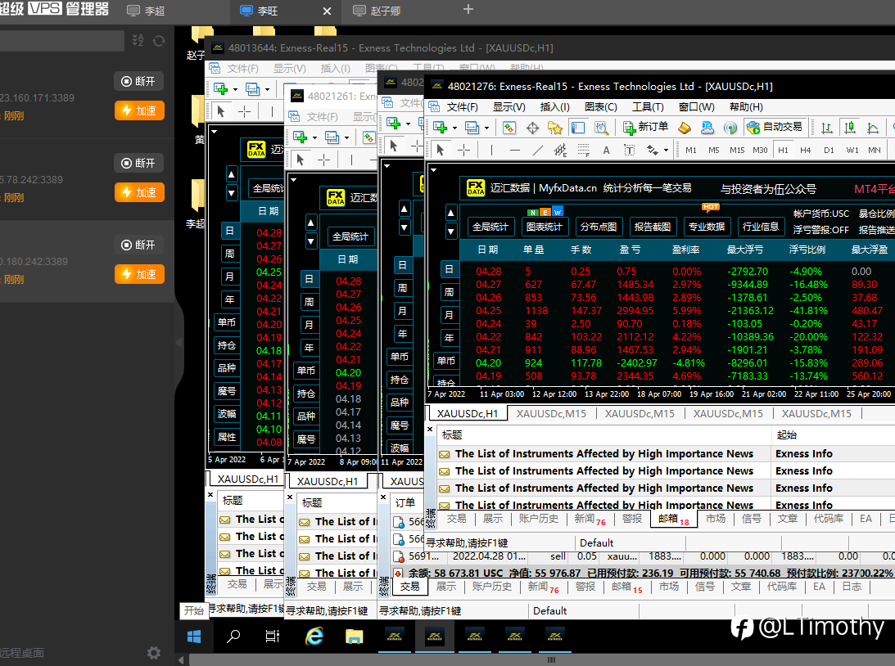Select the vertical line drawing tool

point(491,150)
